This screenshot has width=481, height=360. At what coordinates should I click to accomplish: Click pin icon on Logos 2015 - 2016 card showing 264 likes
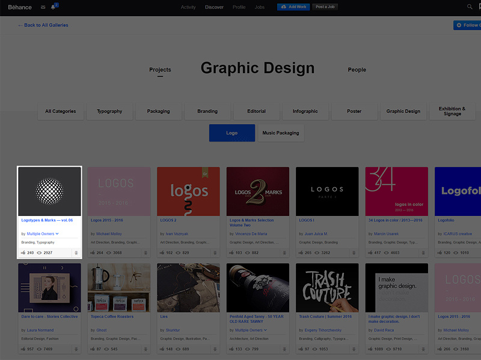pyautogui.click(x=146, y=253)
